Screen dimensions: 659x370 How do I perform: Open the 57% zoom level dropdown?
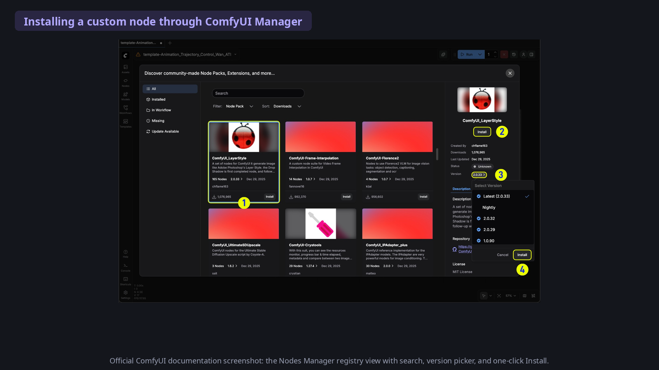click(x=511, y=296)
